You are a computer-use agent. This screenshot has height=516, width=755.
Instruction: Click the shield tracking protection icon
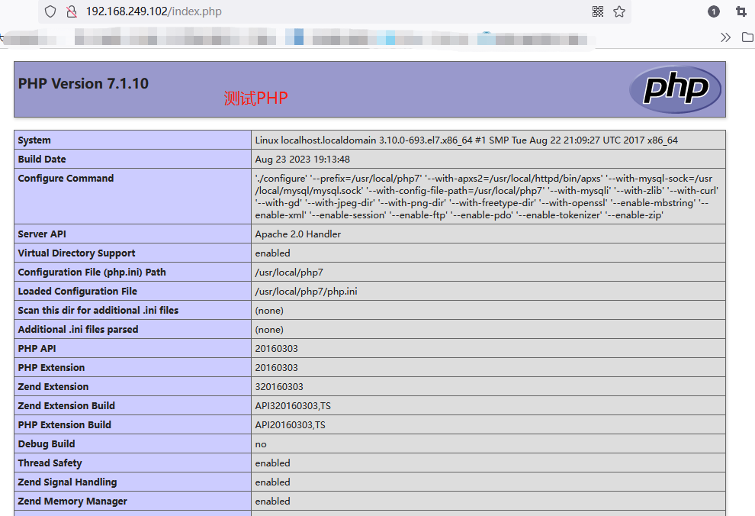(50, 11)
